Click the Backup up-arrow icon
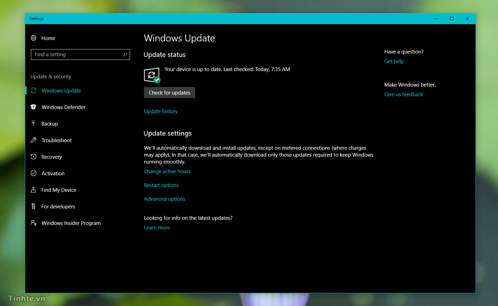The image size is (498, 306). pos(33,124)
